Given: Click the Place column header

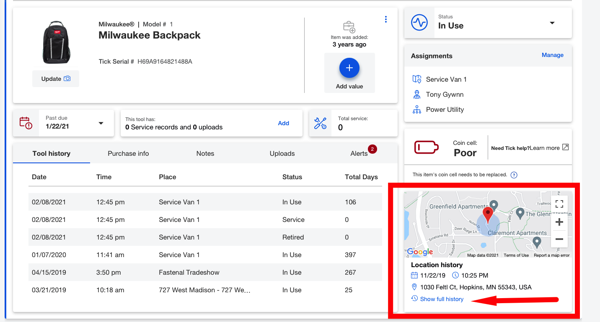Looking at the screenshot, I should tap(168, 177).
